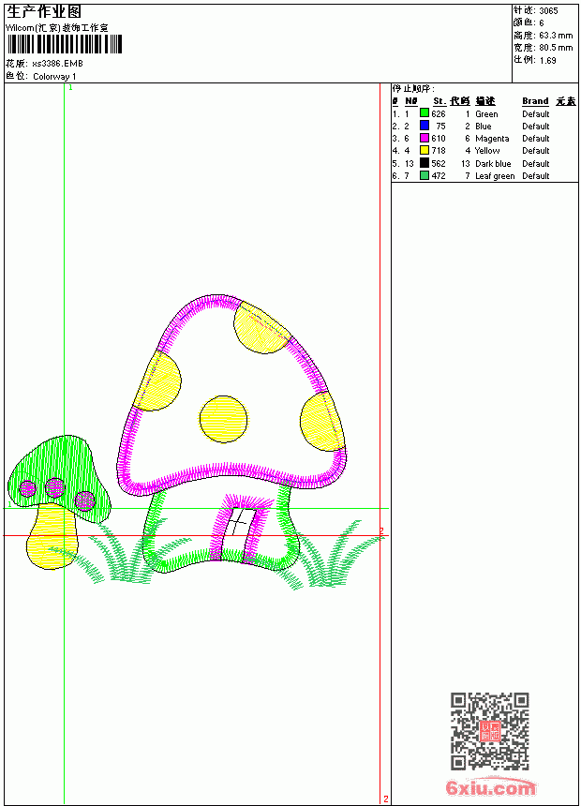
Task: Select the Yellow 718 color swatch
Action: (425, 150)
